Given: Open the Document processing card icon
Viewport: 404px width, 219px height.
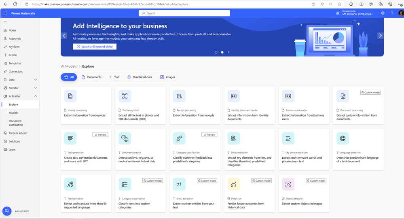Looking at the screenshot, I should coord(343,96).
